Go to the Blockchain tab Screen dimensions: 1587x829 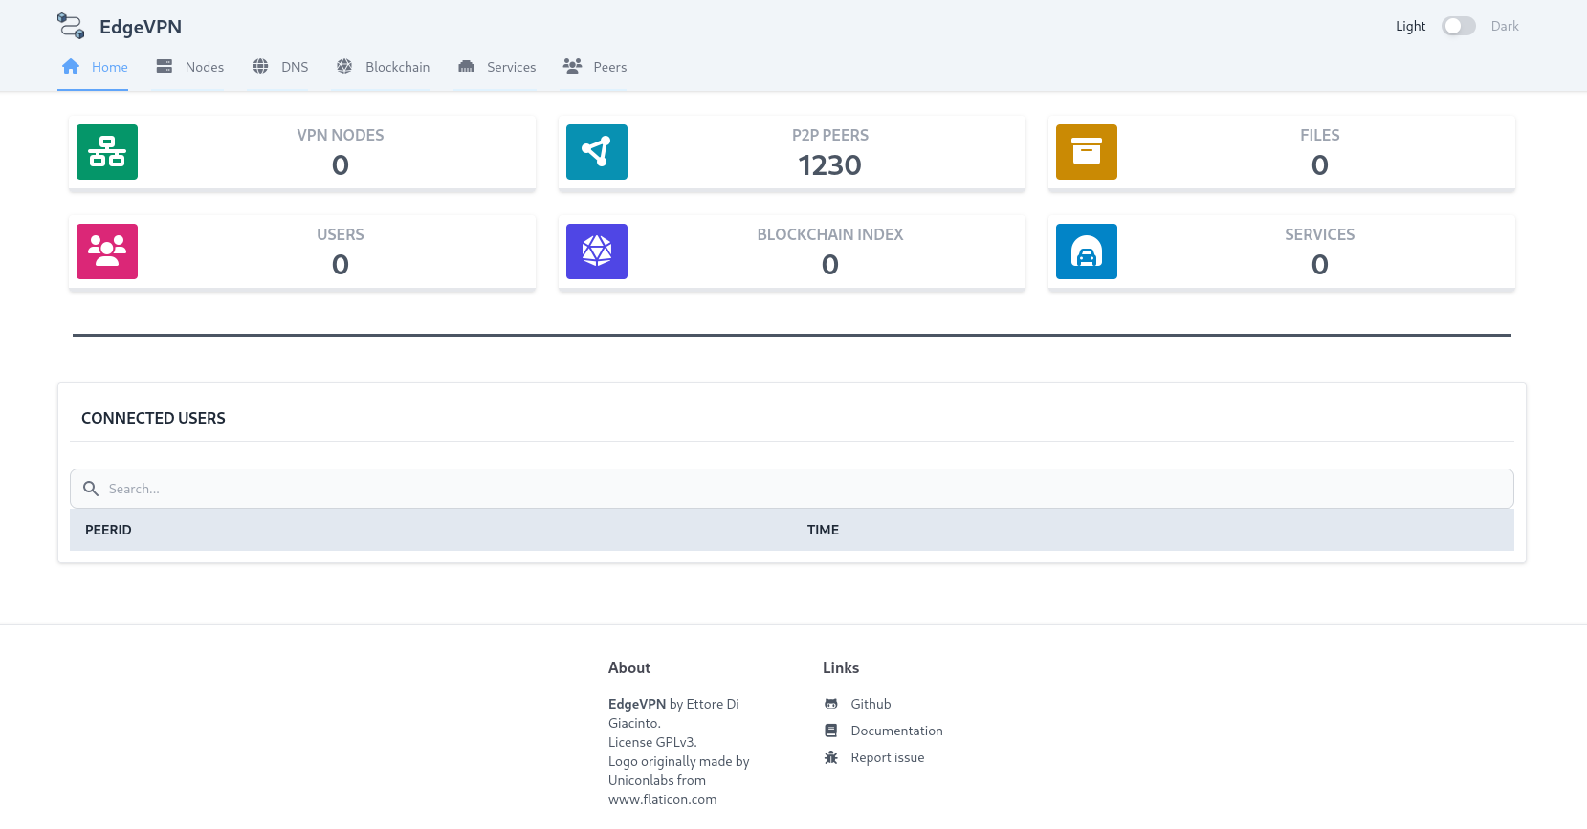point(381,67)
